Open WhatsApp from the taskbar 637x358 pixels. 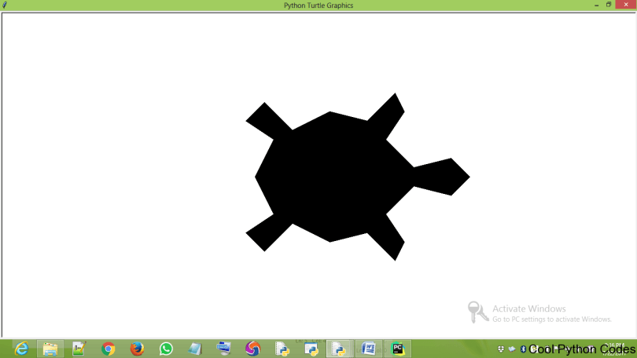(166, 349)
